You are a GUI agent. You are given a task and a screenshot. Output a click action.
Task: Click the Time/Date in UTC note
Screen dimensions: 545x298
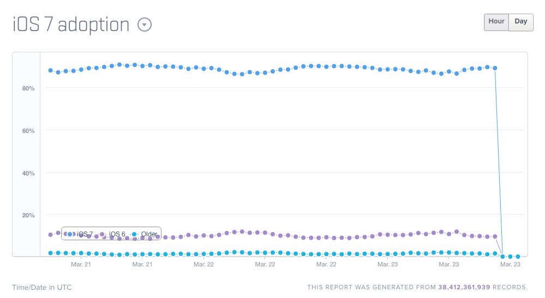[41, 287]
